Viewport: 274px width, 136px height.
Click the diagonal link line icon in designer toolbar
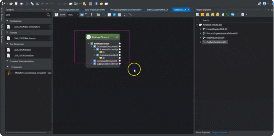[x=104, y=15]
